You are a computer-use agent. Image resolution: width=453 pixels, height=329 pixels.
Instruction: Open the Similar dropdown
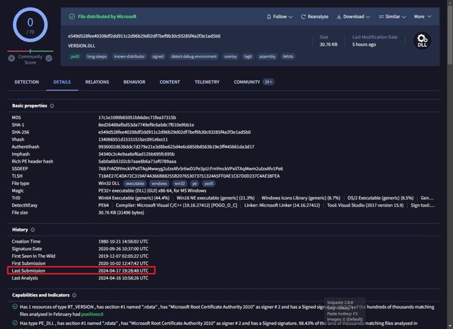pos(393,16)
